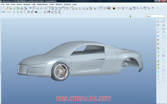
Task: Create a new file with the blank page icon
Action: click(3, 8)
